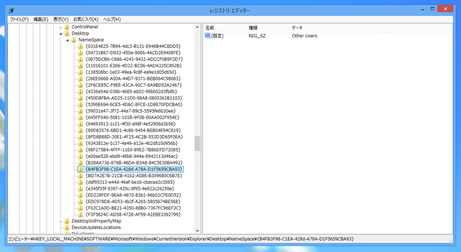461x252 pixels.
Task: Click folder icon of {98F275B4-4FFF-11E0-89E2-7B86DFD72085}
Action: [81, 150]
